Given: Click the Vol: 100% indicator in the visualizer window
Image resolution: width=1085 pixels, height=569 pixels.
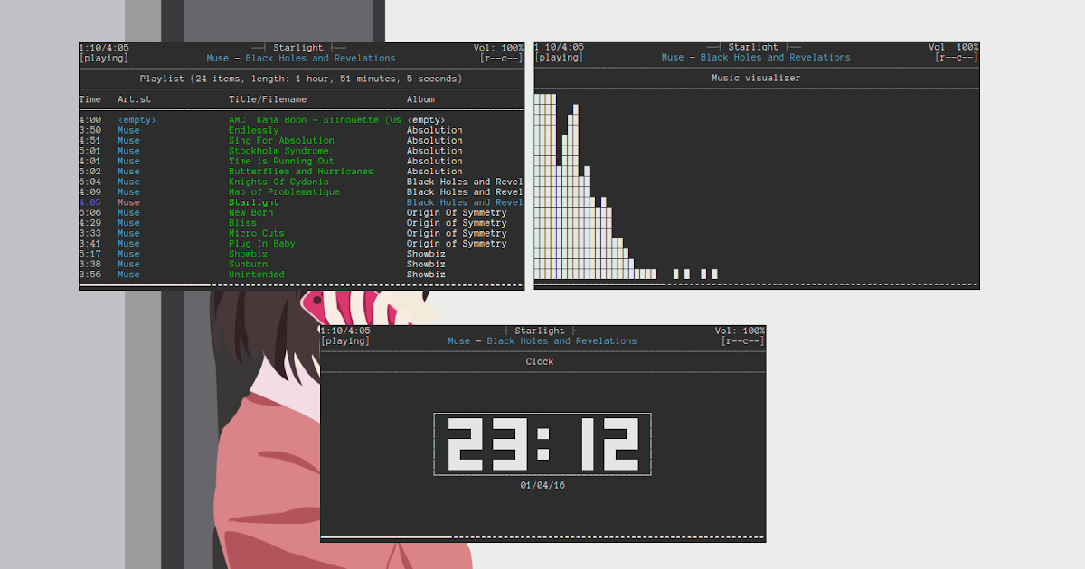Looking at the screenshot, I should click(952, 47).
